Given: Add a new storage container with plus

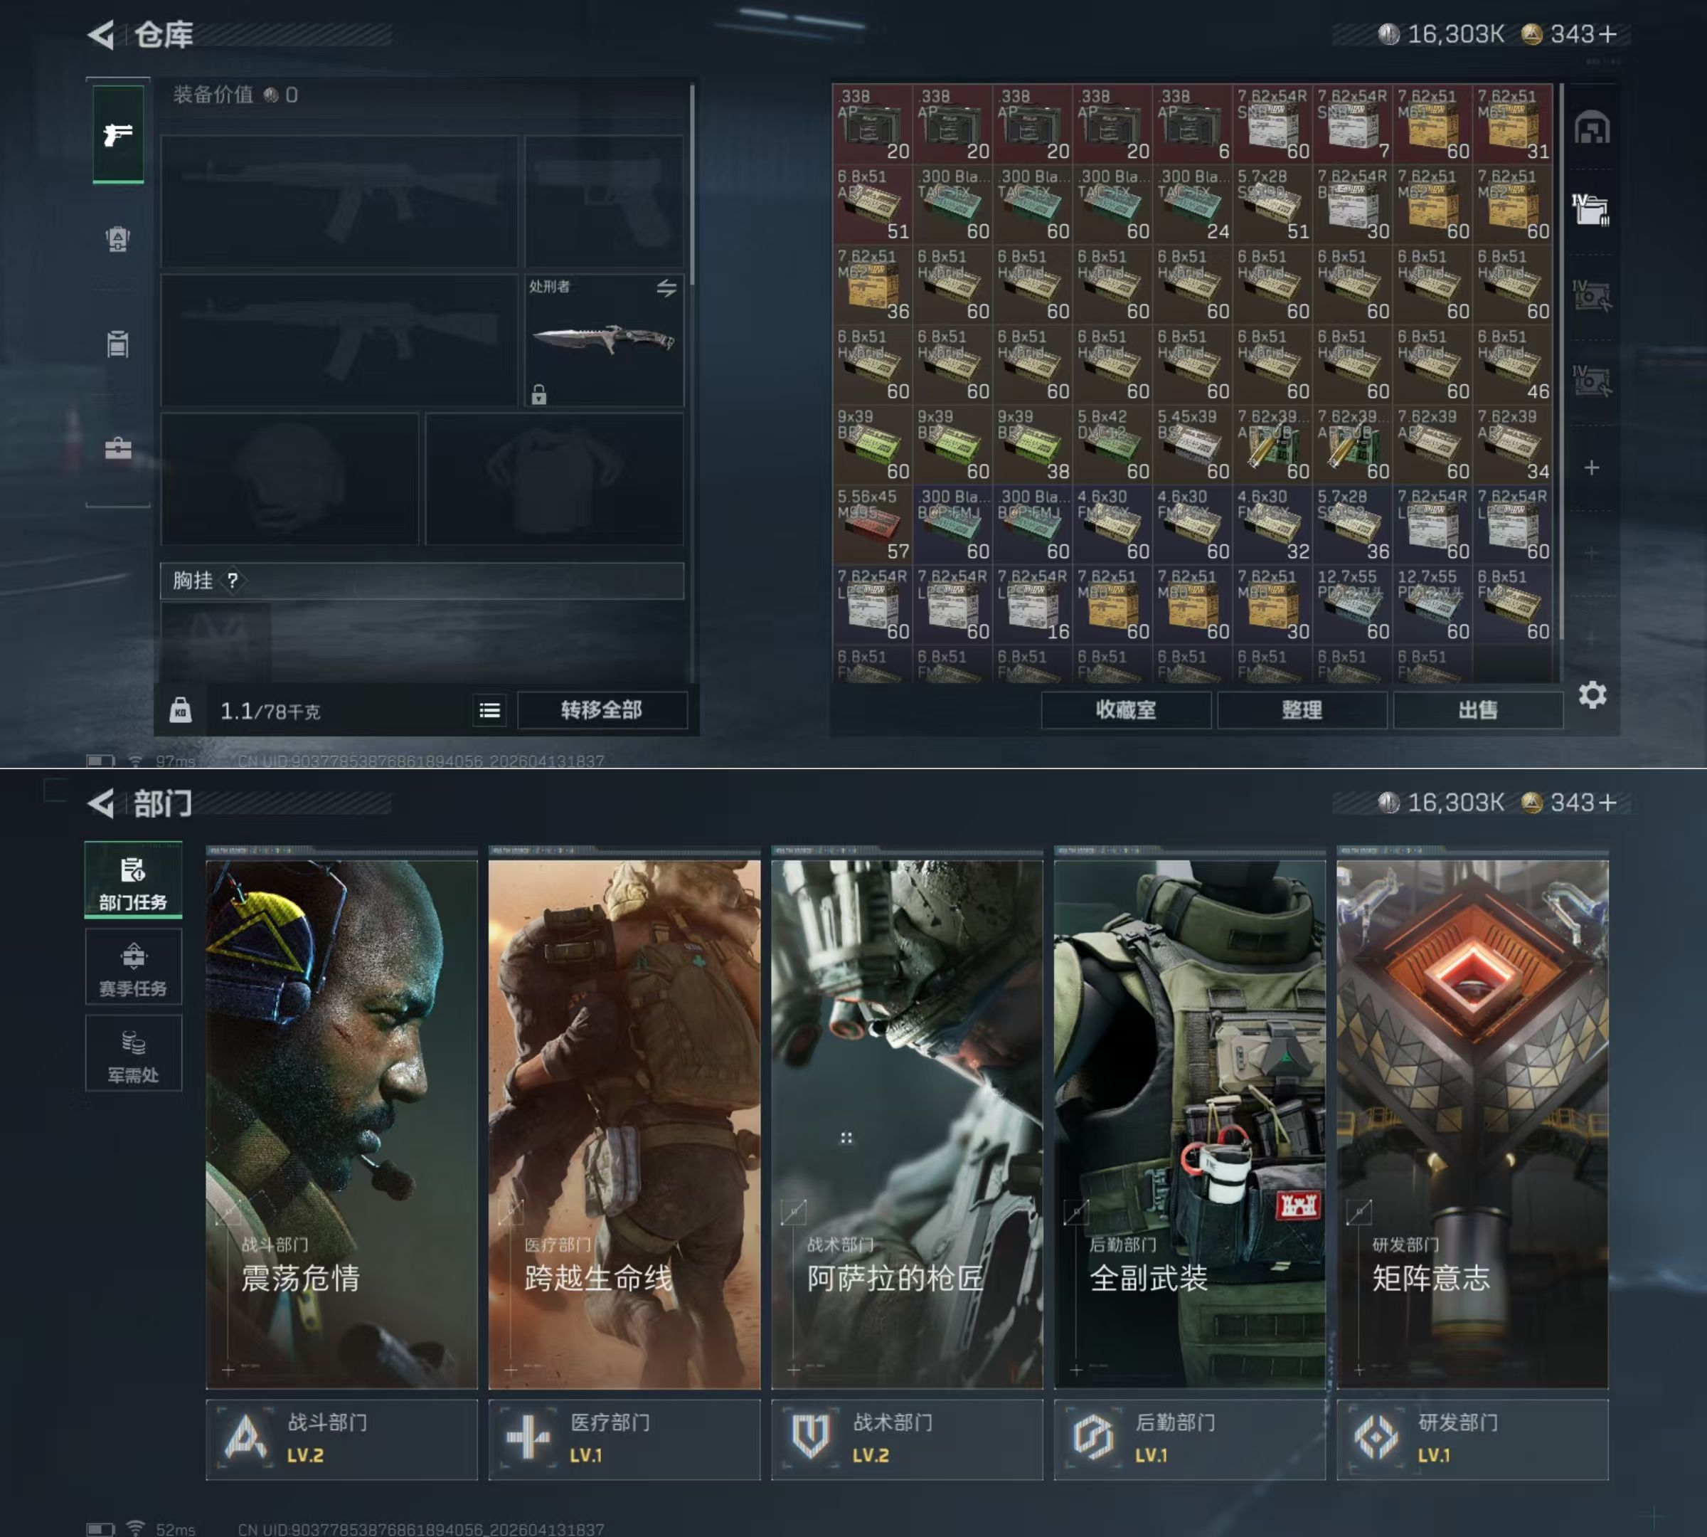Looking at the screenshot, I should 1591,468.
